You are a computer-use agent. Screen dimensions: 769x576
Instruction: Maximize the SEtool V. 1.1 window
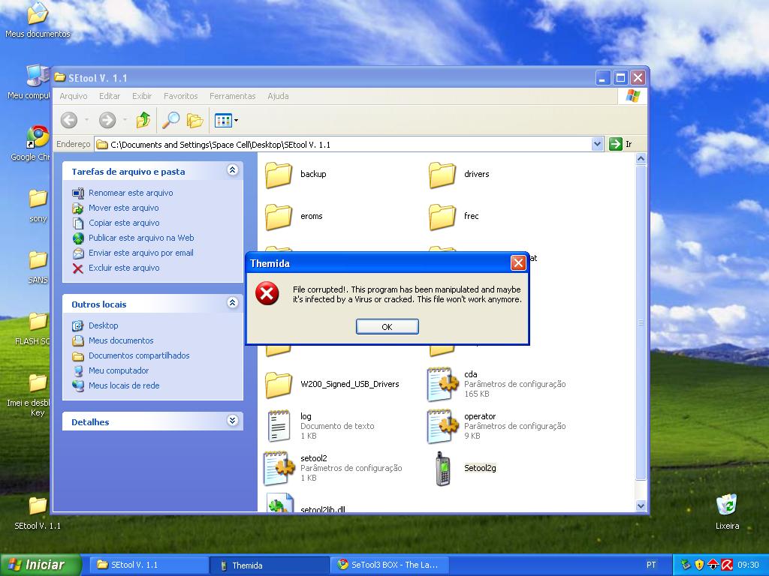[620, 78]
